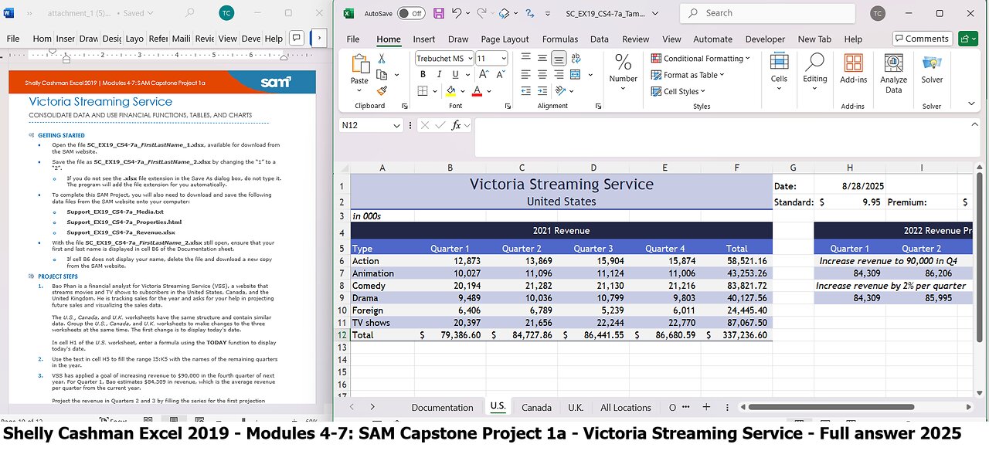Select the date cell 8/28/2025
The width and height of the screenshot is (989, 451).
click(849, 186)
